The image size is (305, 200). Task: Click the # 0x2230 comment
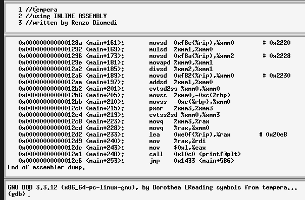277,76
